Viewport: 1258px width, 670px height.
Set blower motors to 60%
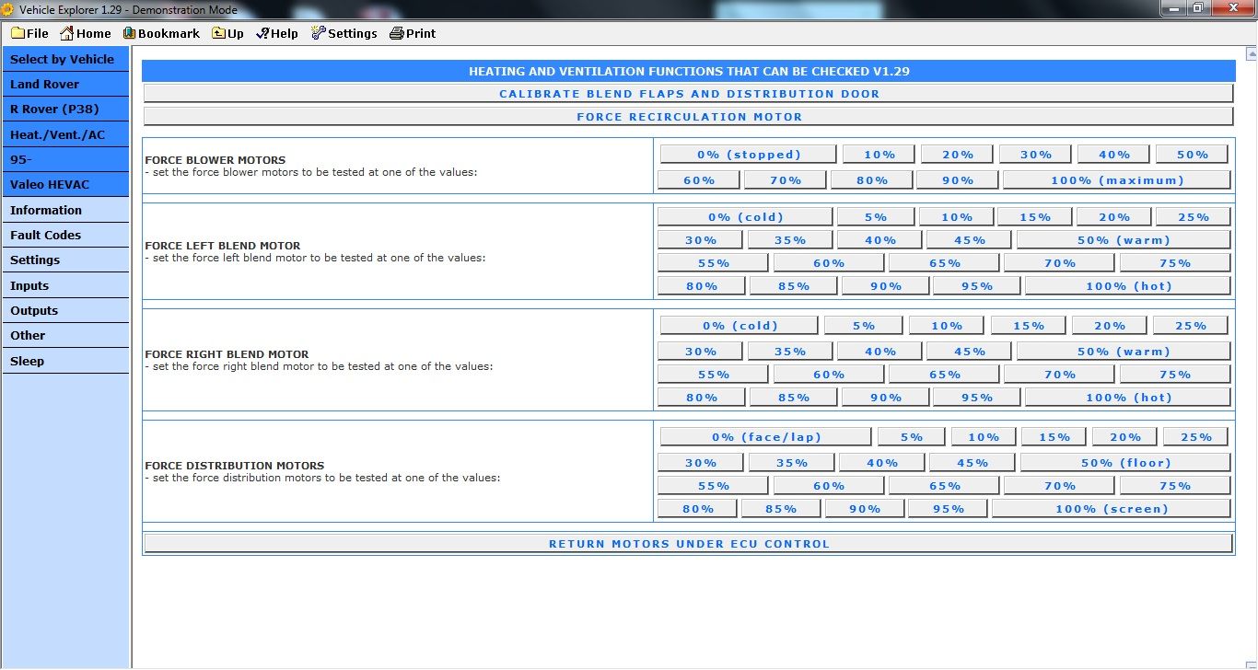pyautogui.click(x=698, y=180)
